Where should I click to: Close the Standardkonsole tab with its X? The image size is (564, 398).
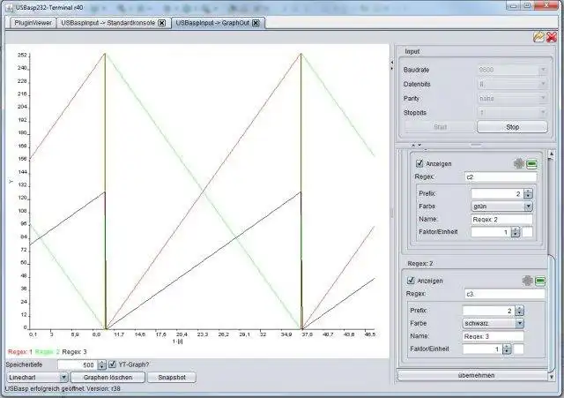click(x=162, y=23)
